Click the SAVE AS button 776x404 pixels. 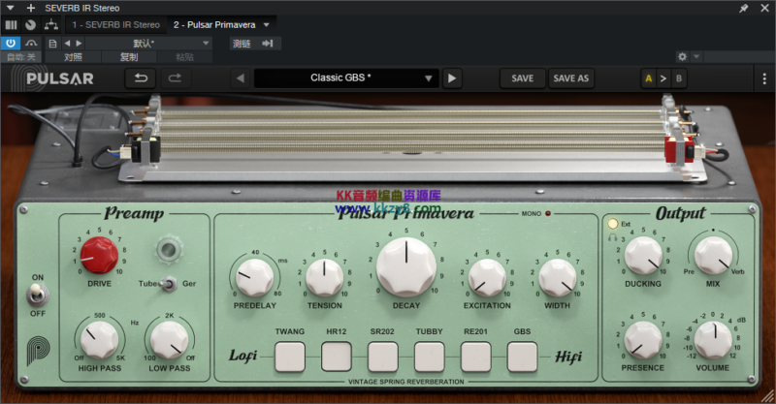tap(570, 78)
